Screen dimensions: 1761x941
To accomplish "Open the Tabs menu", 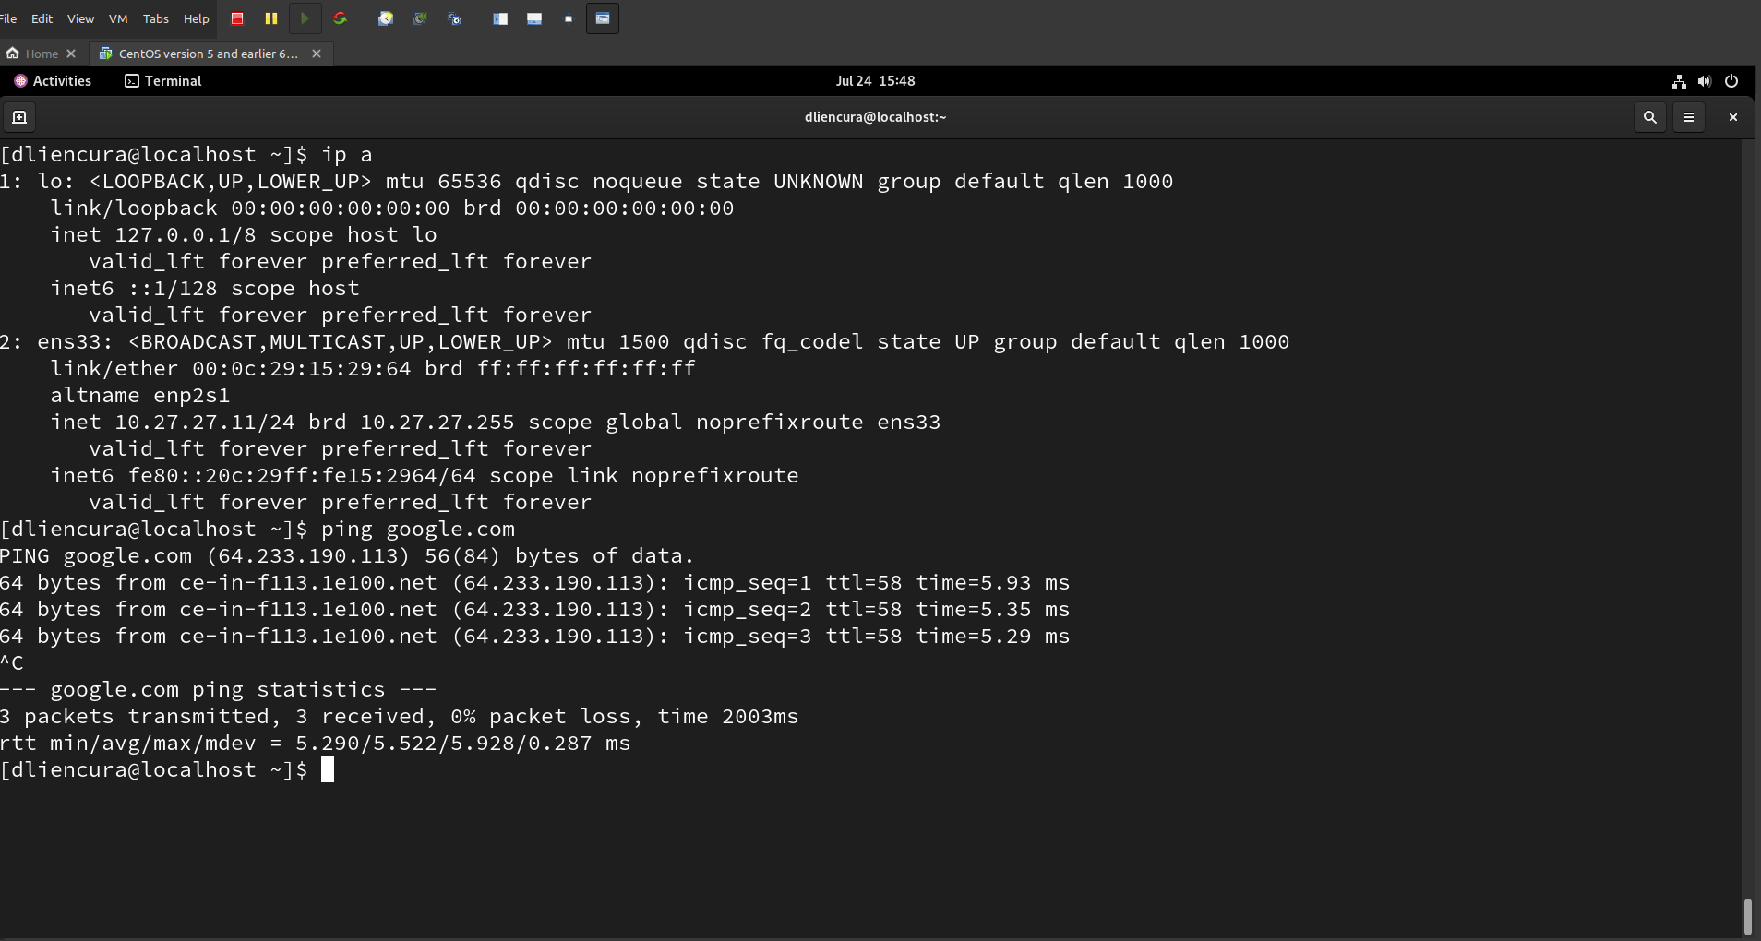I will [x=156, y=18].
